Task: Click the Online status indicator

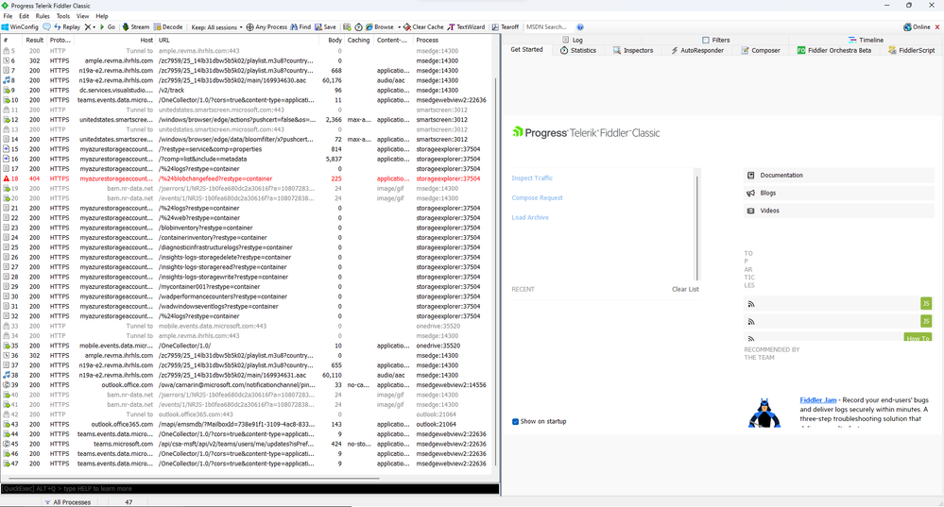Action: [x=917, y=27]
